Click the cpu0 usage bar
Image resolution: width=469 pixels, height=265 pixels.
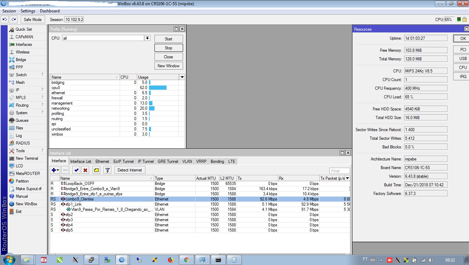[158, 88]
